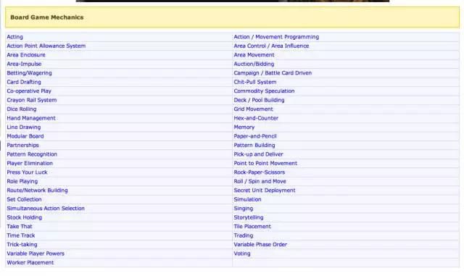Go to Co-operative Play page
The image size is (464, 276).
29,91
